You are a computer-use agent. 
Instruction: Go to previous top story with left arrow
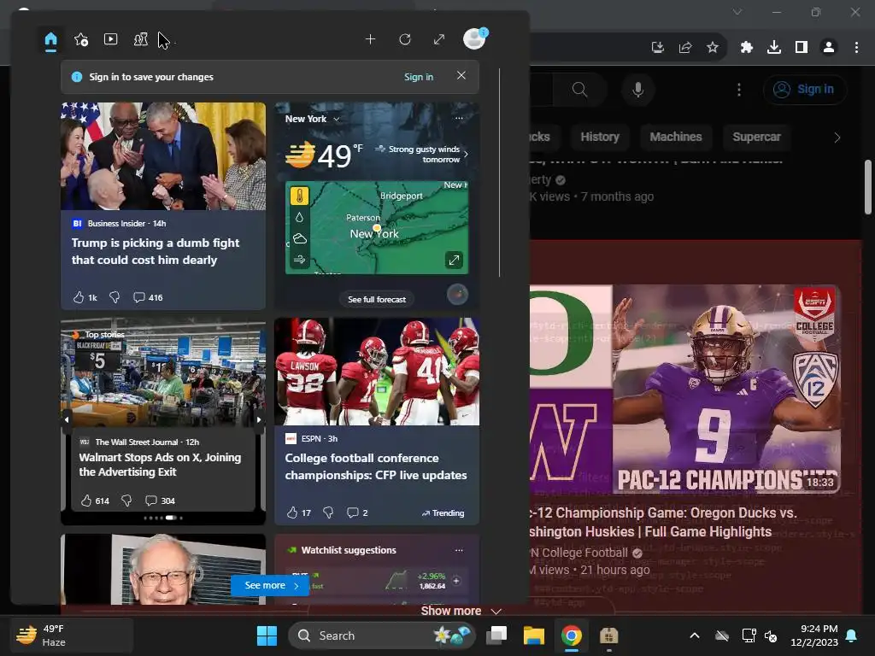67,419
